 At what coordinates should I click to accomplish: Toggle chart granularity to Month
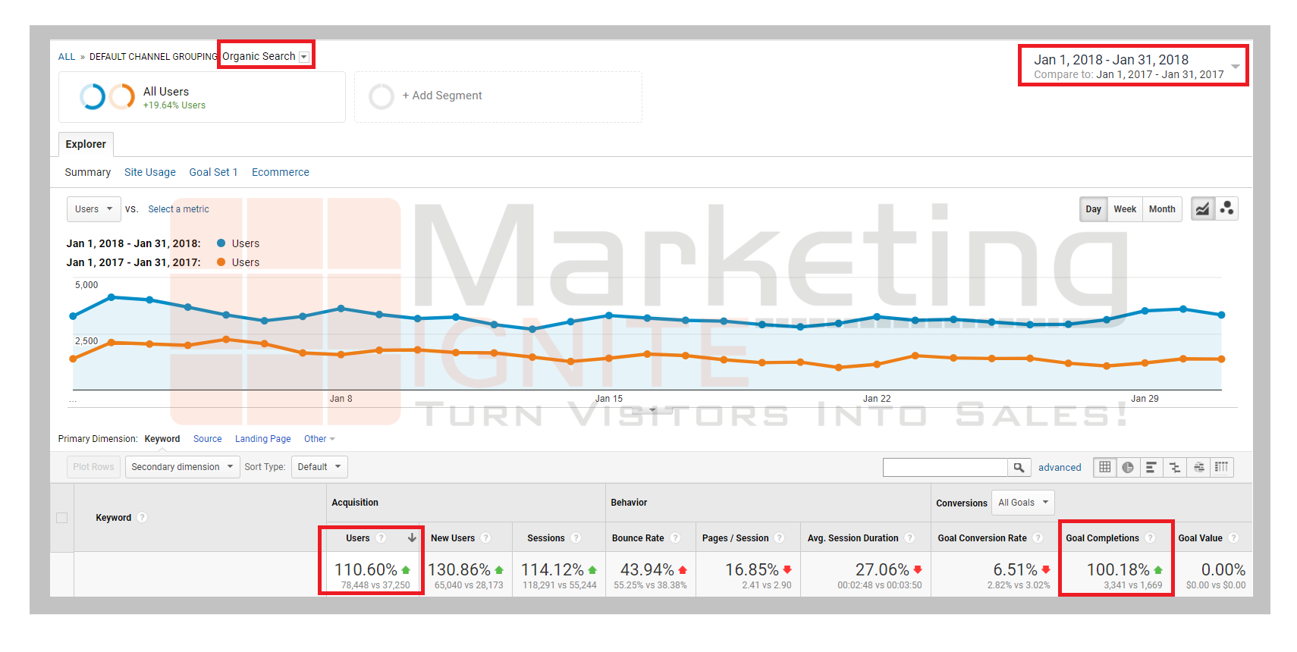click(1161, 209)
